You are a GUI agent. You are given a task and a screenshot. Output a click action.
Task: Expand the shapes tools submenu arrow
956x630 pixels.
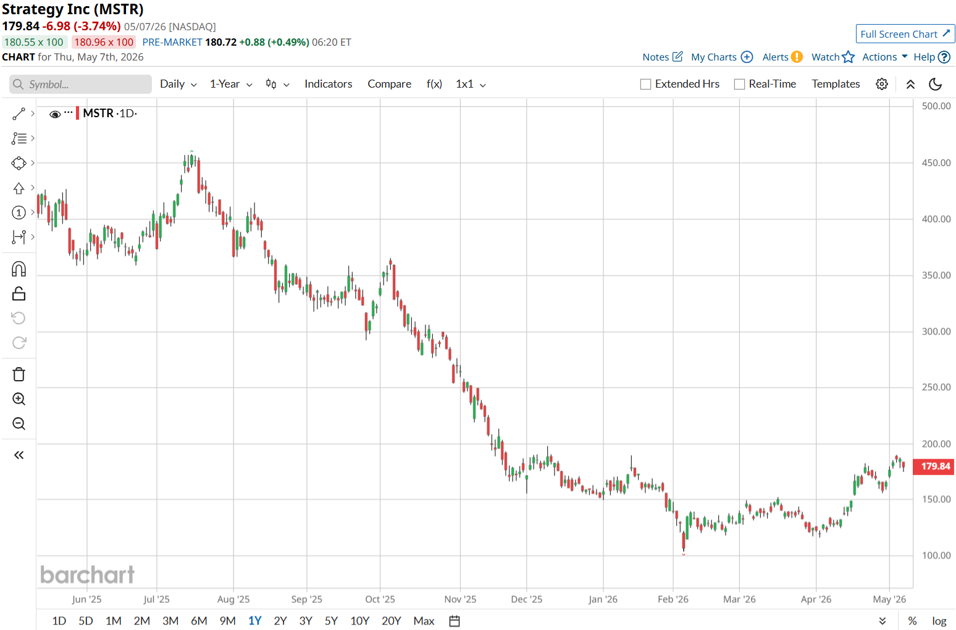tap(33, 163)
